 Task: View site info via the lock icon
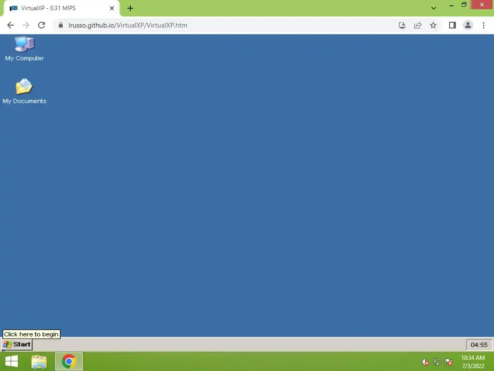tap(61, 25)
